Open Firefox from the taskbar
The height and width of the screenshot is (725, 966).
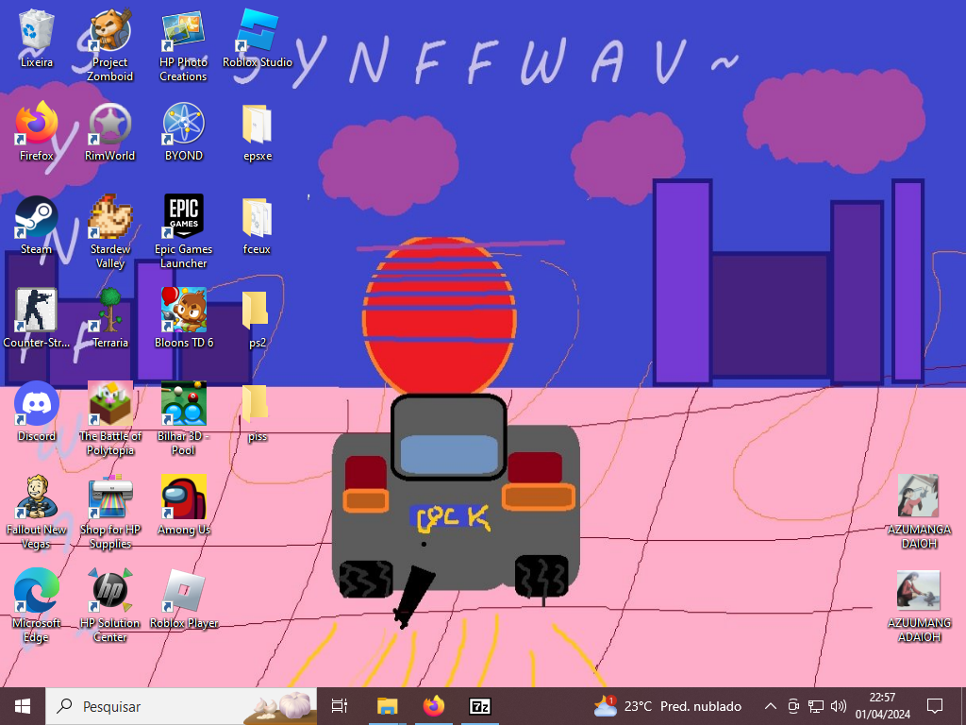click(x=434, y=706)
